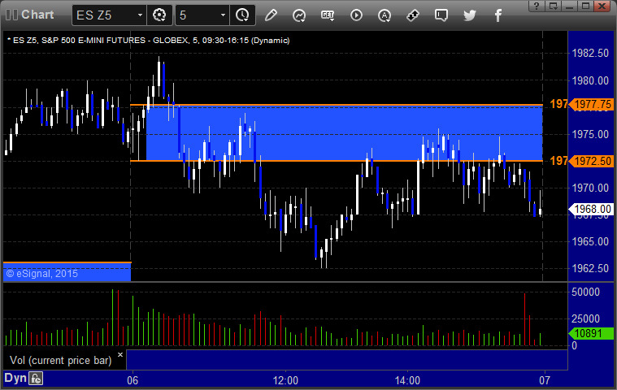Click the 25000 volume axis label

tap(586, 318)
